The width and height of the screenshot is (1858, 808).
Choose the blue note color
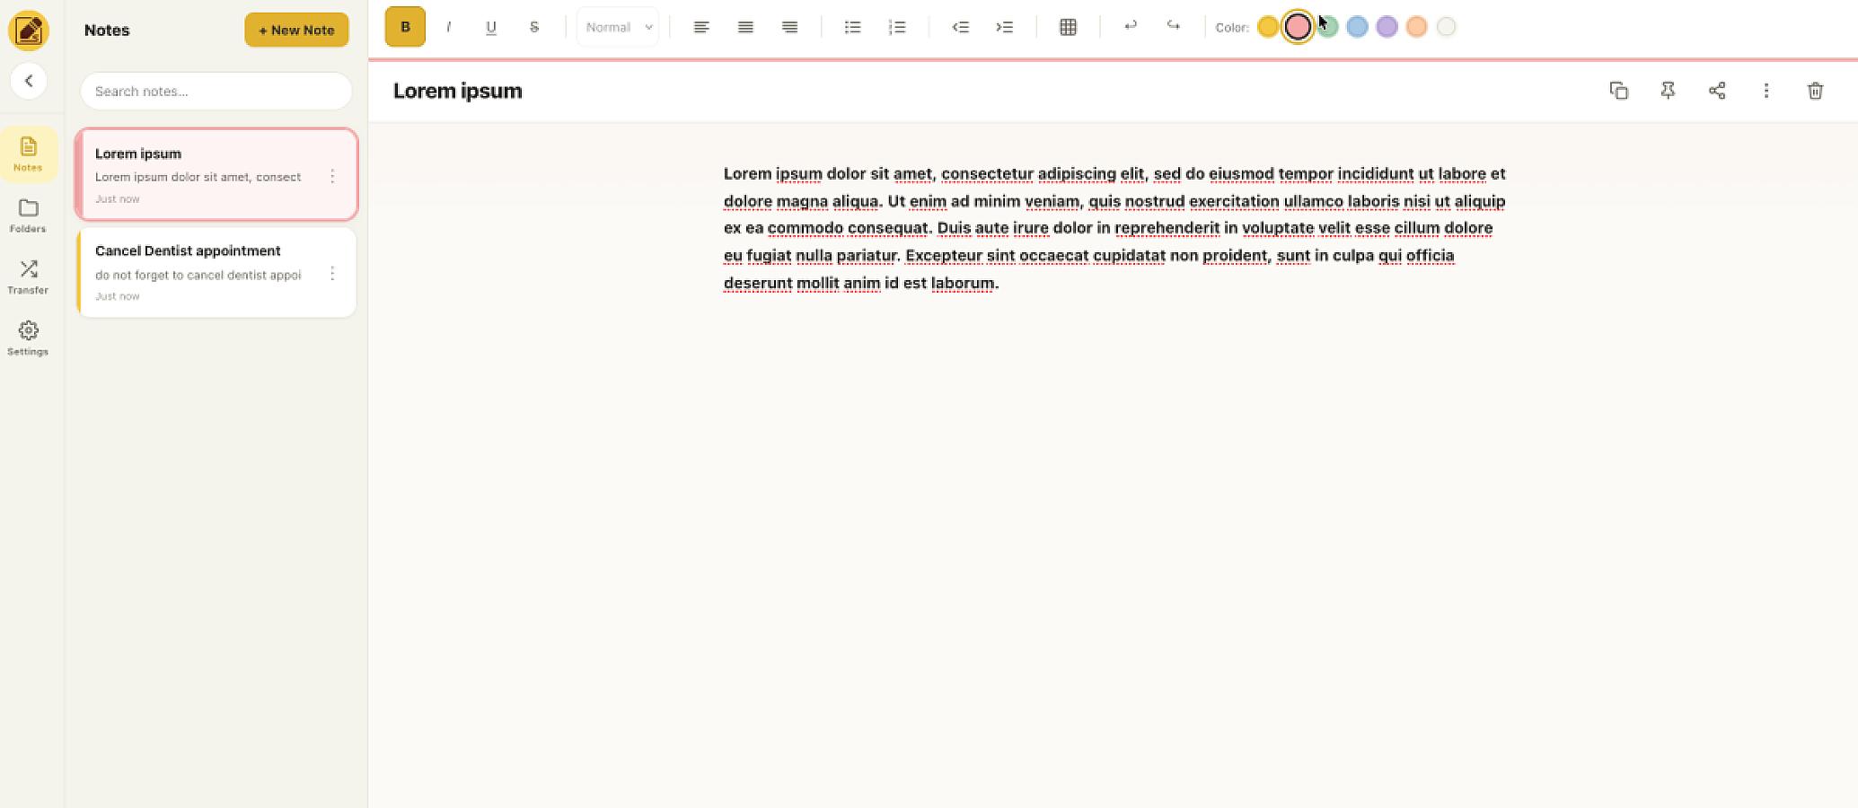[x=1357, y=27]
